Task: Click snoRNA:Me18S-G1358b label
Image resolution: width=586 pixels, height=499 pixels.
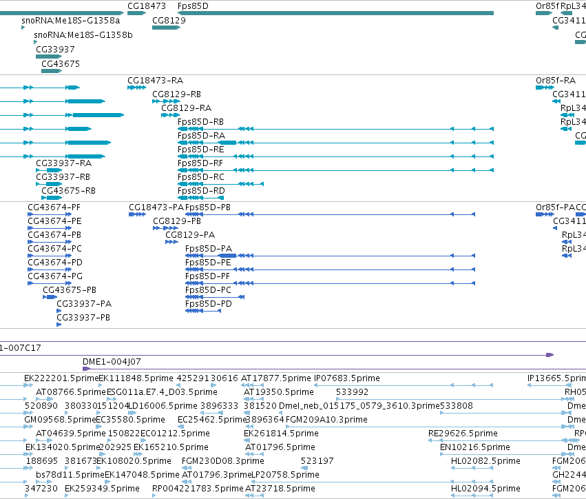Action: click(83, 34)
